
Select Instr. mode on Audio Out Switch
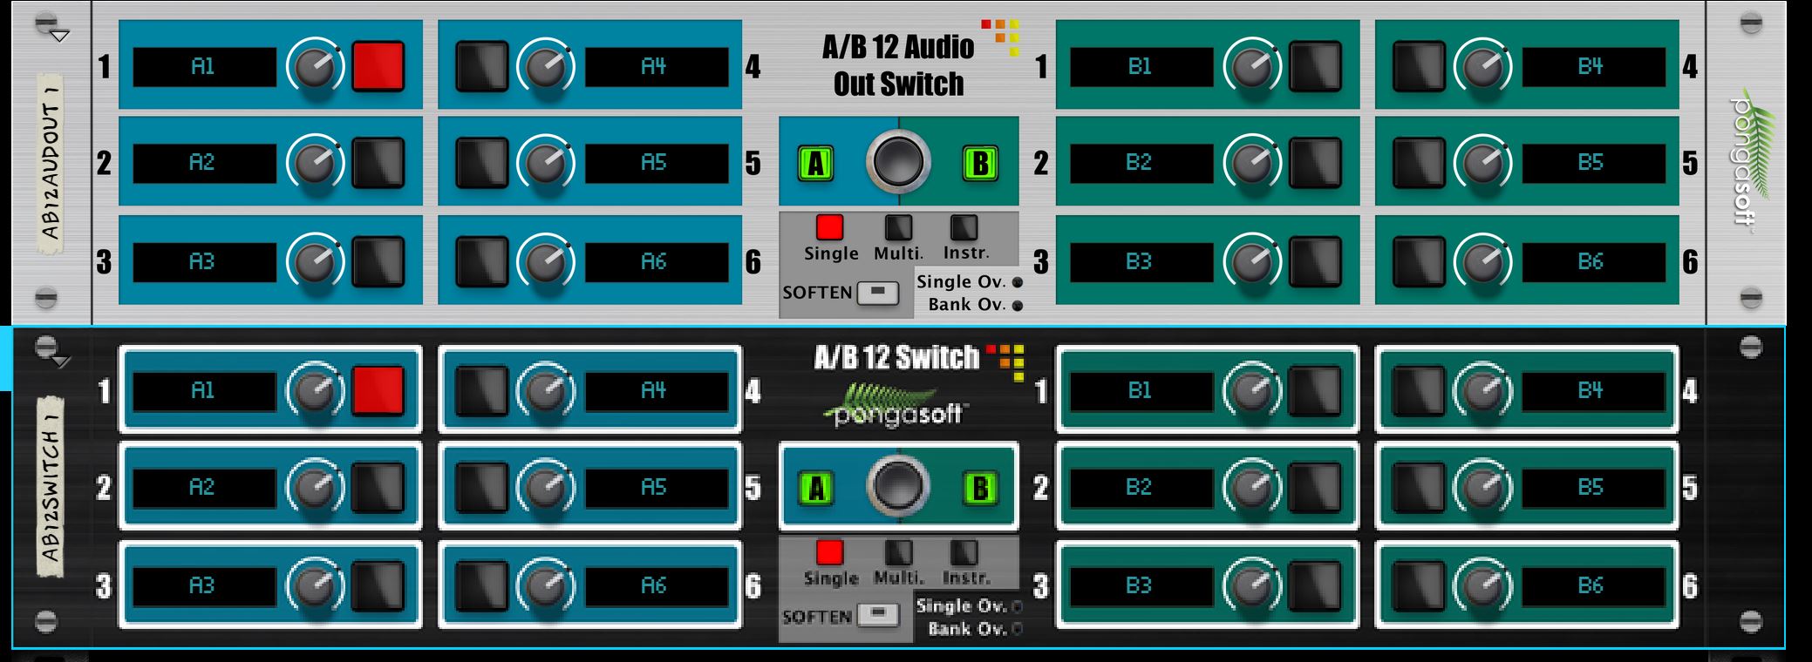tap(964, 227)
